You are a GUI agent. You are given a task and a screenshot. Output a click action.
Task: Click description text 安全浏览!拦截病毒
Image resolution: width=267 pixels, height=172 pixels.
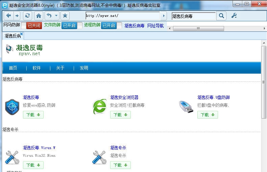127,105
